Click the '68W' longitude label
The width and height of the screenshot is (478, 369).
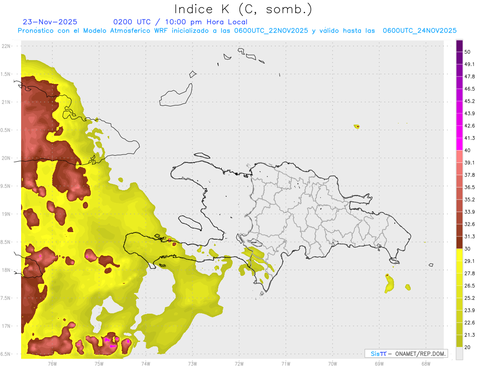426,363
